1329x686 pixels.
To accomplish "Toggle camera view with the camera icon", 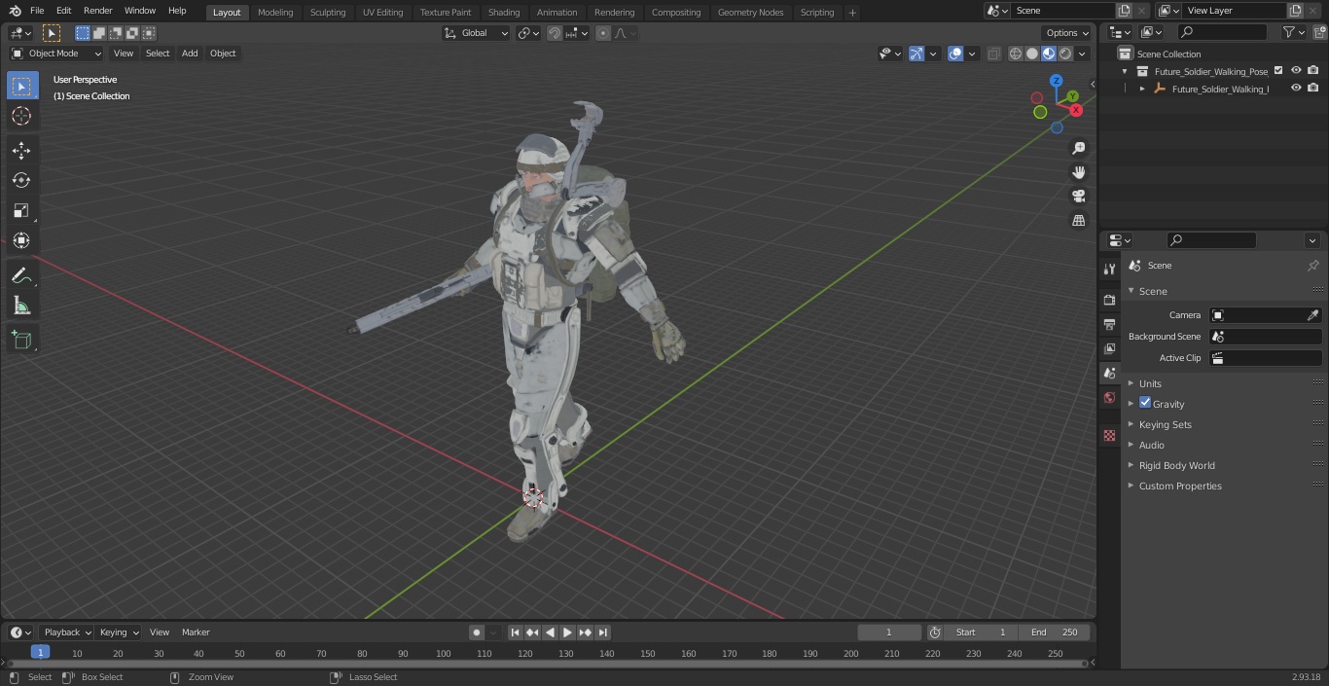I will tap(1078, 197).
